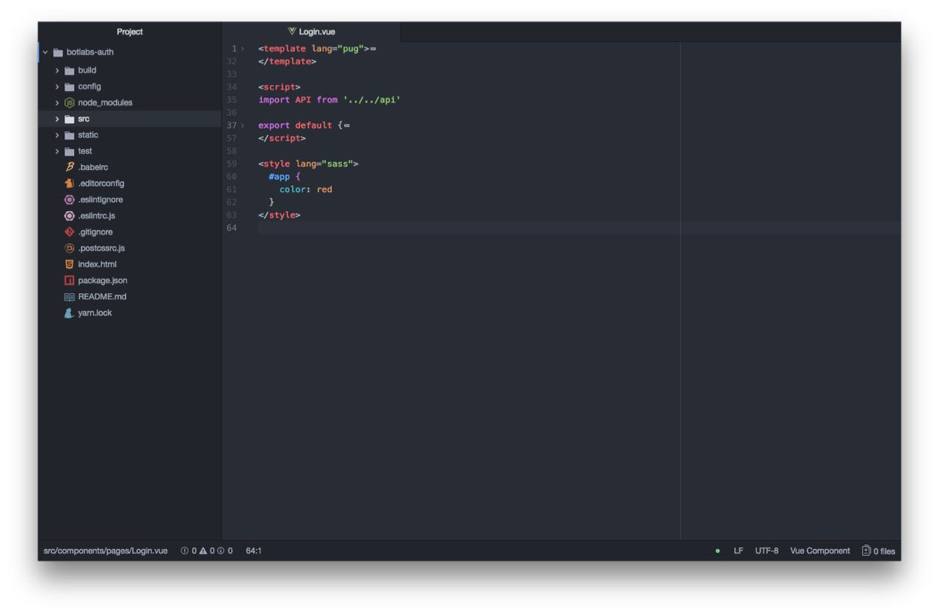Click the git changed files icon
The height and width of the screenshot is (615, 939).
[x=866, y=550]
